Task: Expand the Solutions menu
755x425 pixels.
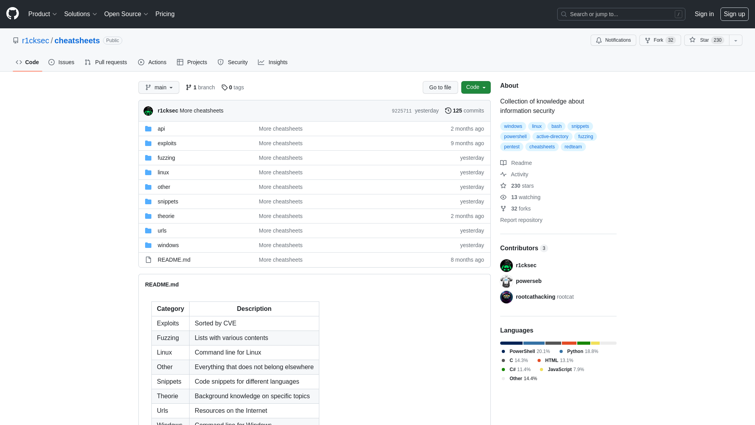Action: 81,14
